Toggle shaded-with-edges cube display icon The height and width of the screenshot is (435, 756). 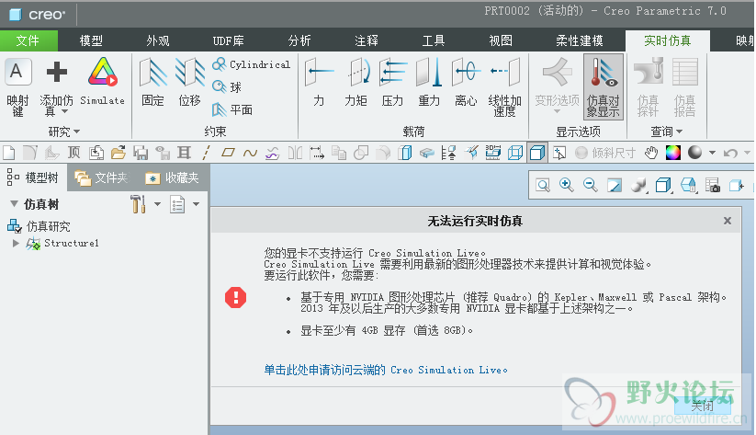pyautogui.click(x=537, y=153)
